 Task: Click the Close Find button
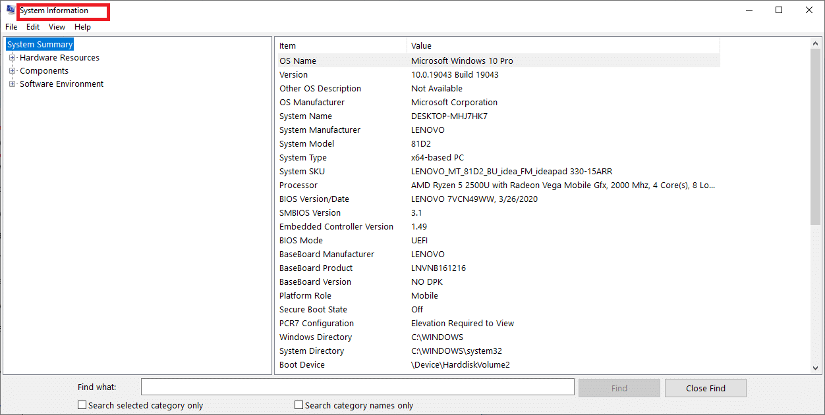706,388
